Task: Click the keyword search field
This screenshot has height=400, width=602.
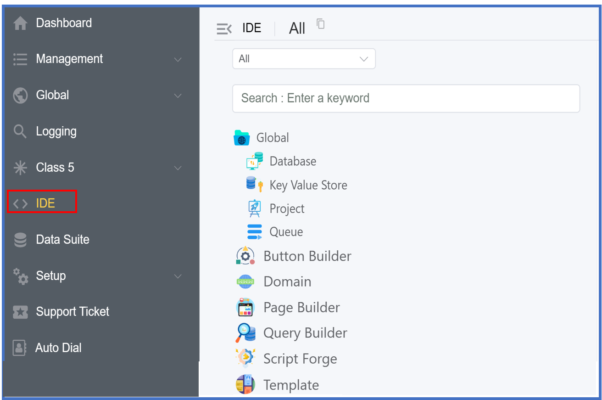Action: [406, 98]
